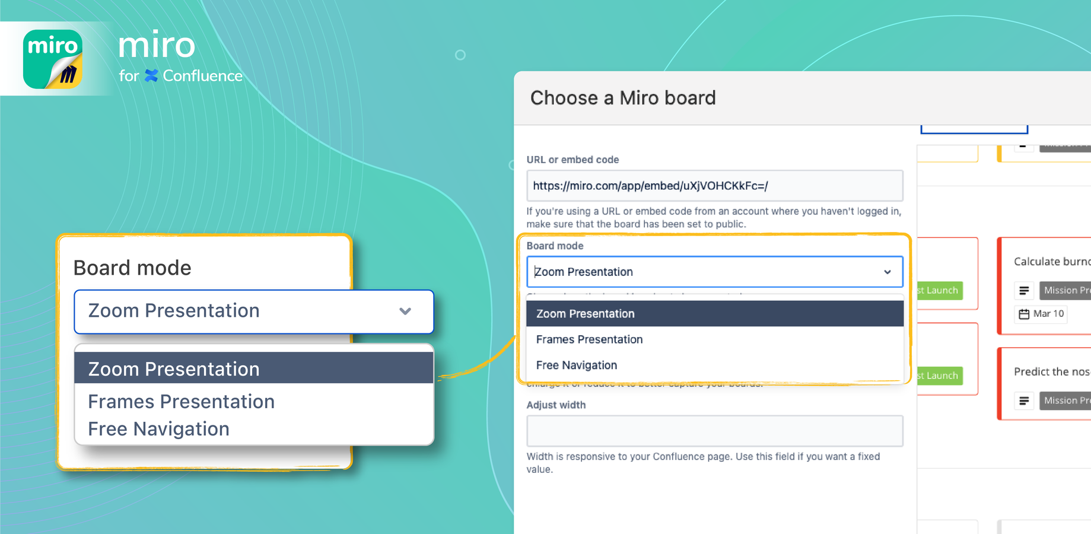Click the upper green Launch tag in the board preview
This screenshot has height=534, width=1091.
939,290
